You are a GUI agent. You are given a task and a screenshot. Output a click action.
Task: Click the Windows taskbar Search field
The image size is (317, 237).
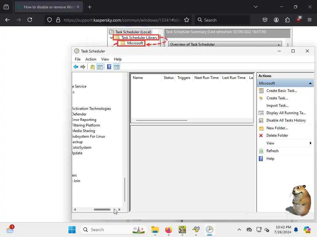coord(114,230)
